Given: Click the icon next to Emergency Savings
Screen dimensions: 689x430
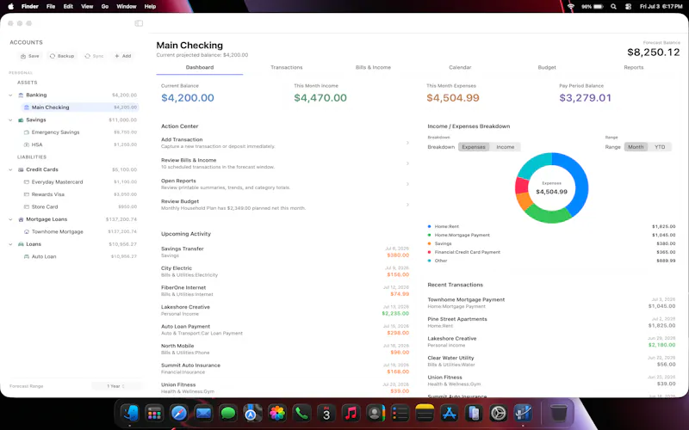Looking at the screenshot, I should (x=27, y=132).
